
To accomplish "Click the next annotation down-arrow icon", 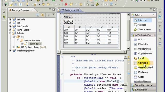I will pyautogui.click(x=28, y=4).
